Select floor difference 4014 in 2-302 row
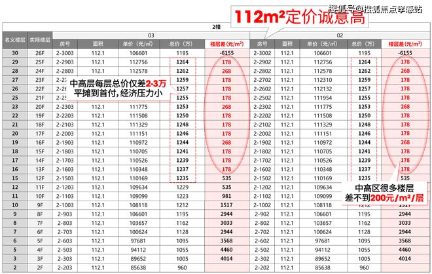This screenshot has width=432, height=274. 405,259
